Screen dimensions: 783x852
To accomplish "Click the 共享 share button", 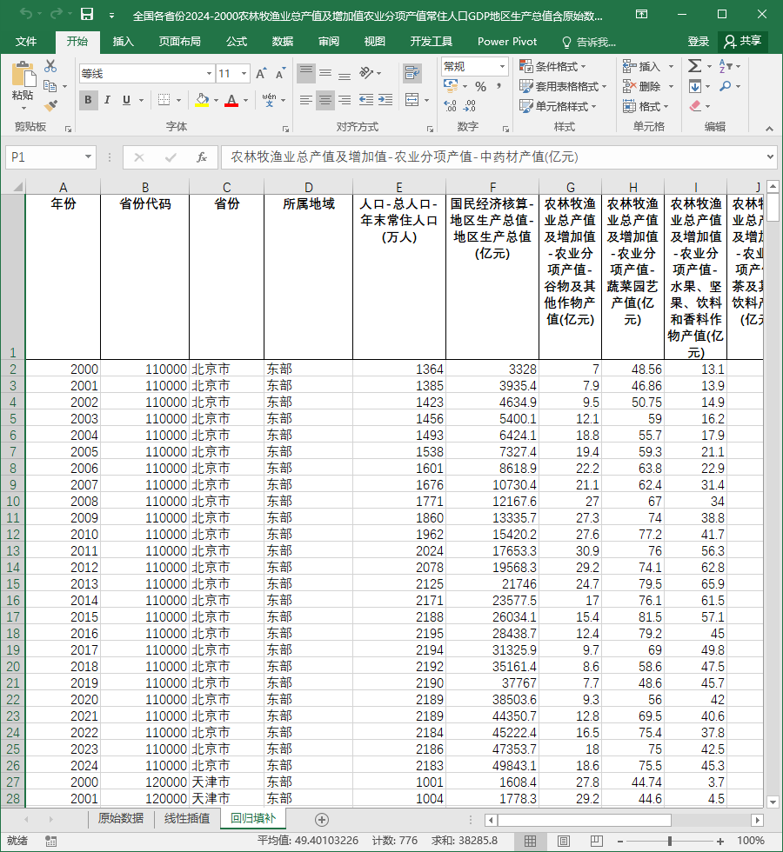I will click(x=743, y=42).
